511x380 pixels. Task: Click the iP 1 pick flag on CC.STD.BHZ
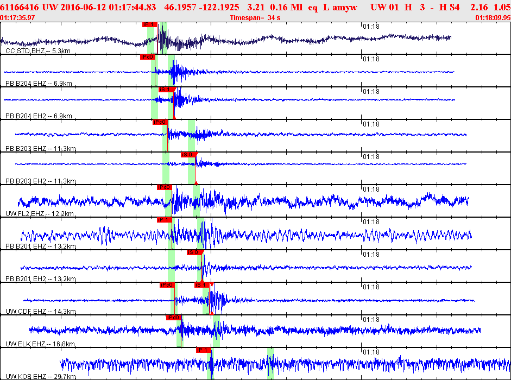[x=149, y=24]
